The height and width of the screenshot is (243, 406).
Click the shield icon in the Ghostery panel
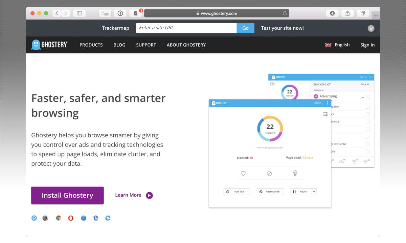(x=243, y=173)
